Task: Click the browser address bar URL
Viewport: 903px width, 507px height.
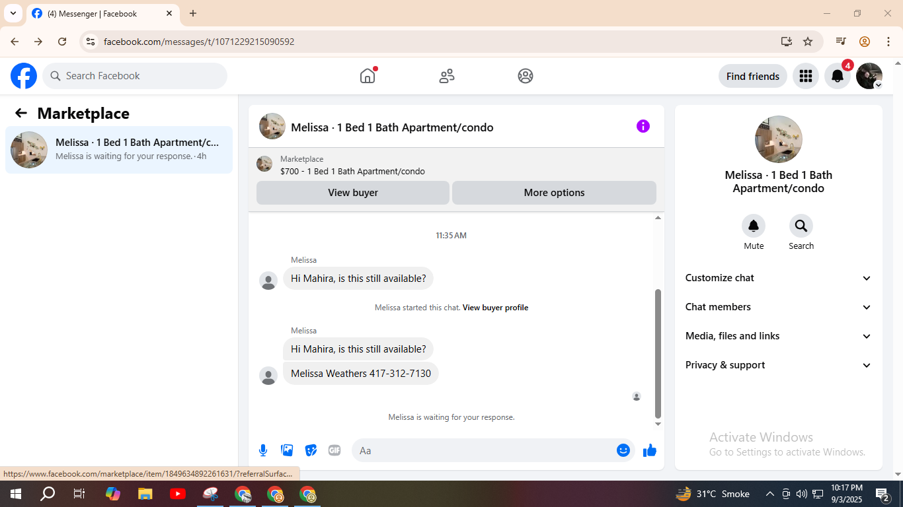Action: click(199, 42)
